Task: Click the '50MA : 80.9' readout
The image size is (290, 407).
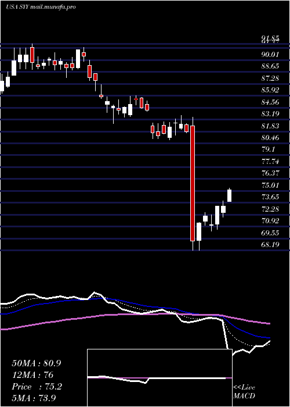Action: coord(37,363)
